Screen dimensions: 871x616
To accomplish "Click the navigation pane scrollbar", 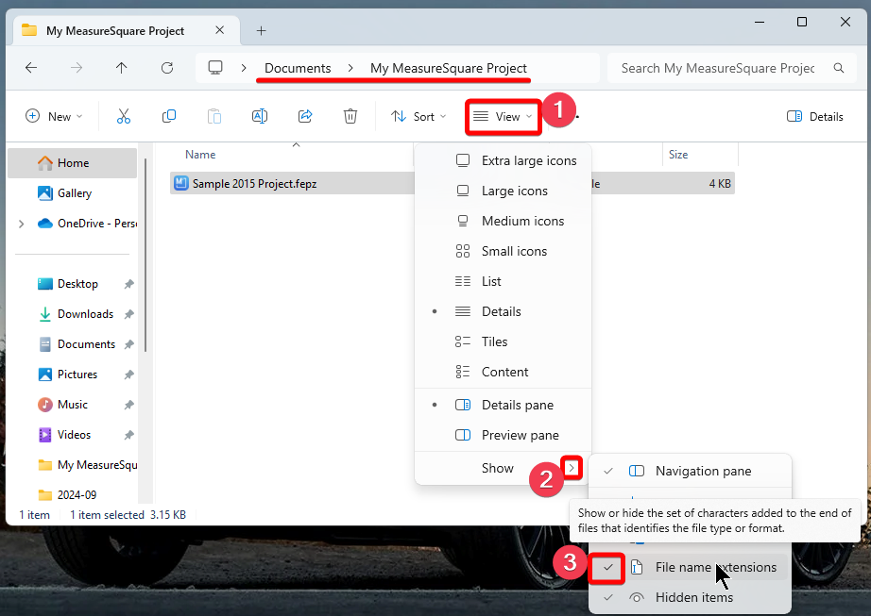I will 145,255.
